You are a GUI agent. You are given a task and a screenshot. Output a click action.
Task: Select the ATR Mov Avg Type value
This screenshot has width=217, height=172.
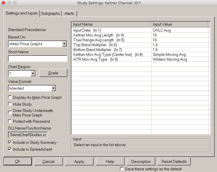(x=170, y=59)
